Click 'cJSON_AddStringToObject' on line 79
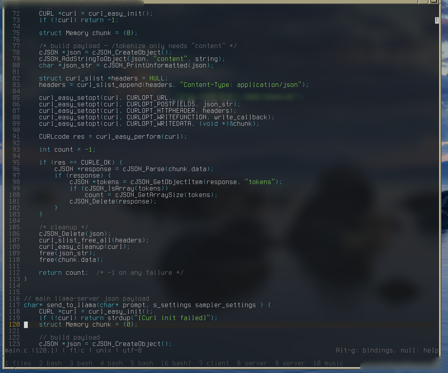 [83, 59]
